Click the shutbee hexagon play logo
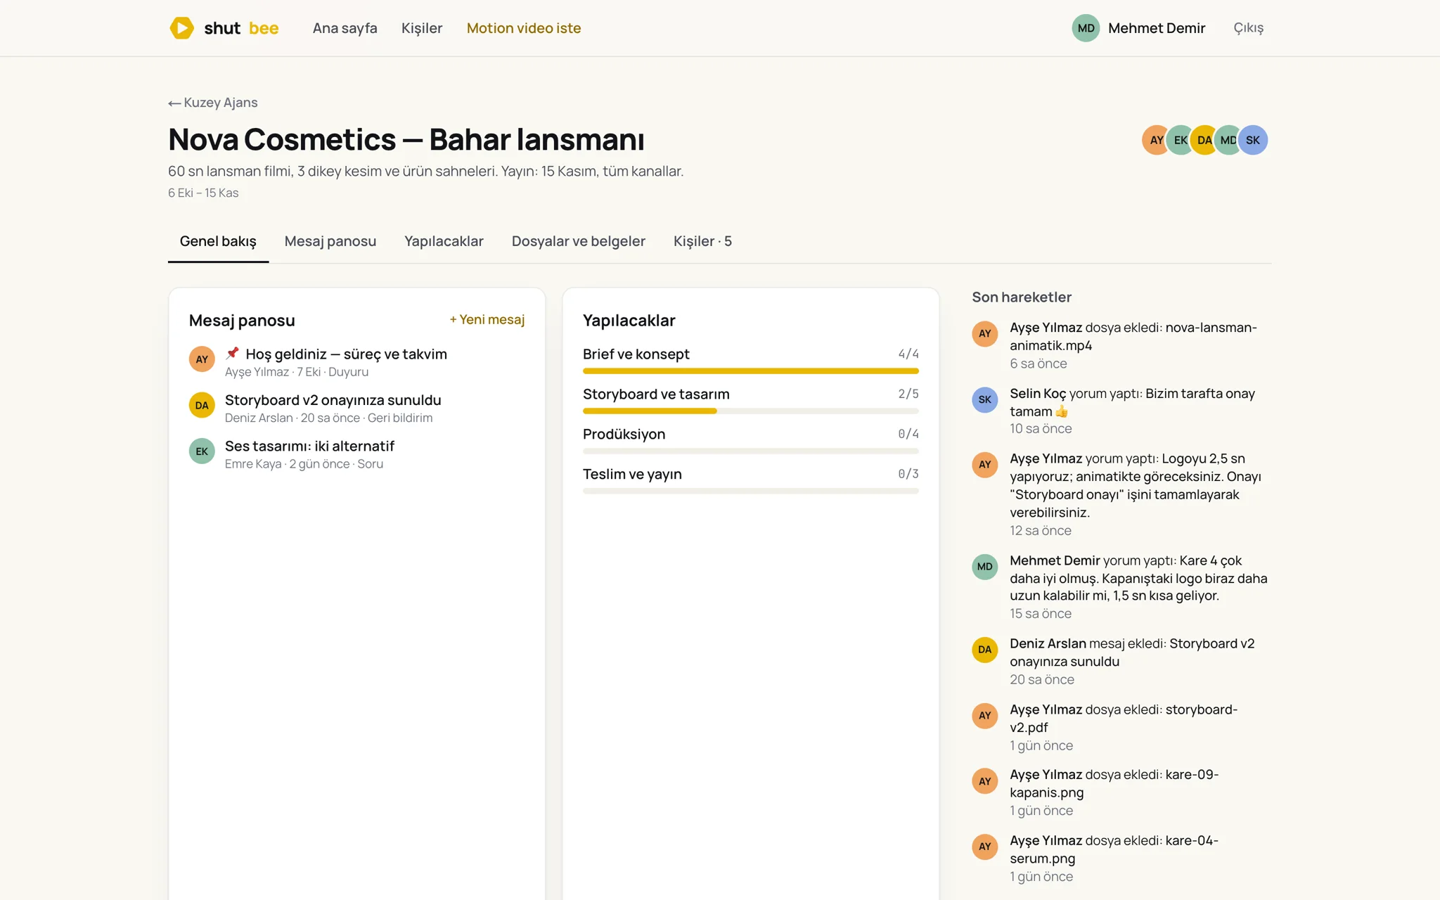The width and height of the screenshot is (1440, 900). (182, 28)
